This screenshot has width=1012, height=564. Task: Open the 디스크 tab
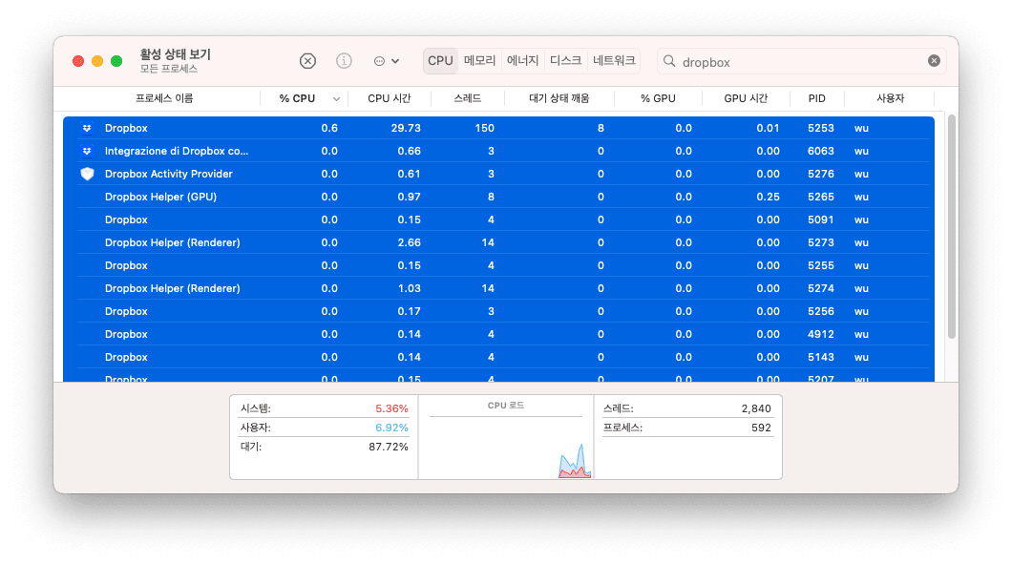point(565,61)
